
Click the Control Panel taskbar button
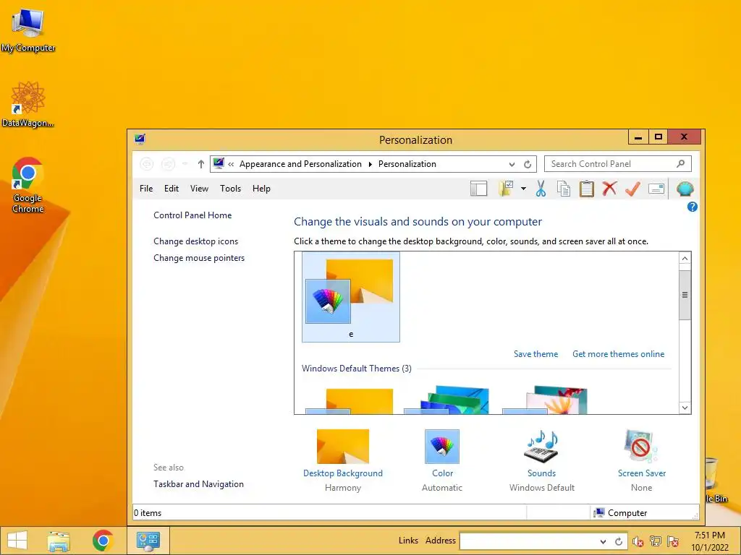tap(148, 541)
